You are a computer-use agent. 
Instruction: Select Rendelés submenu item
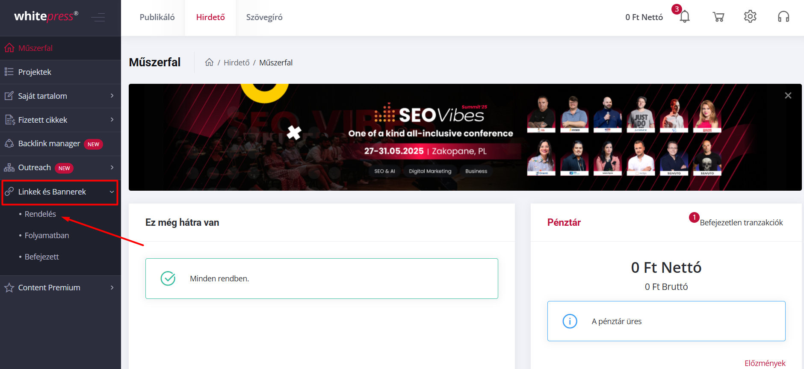[40, 214]
